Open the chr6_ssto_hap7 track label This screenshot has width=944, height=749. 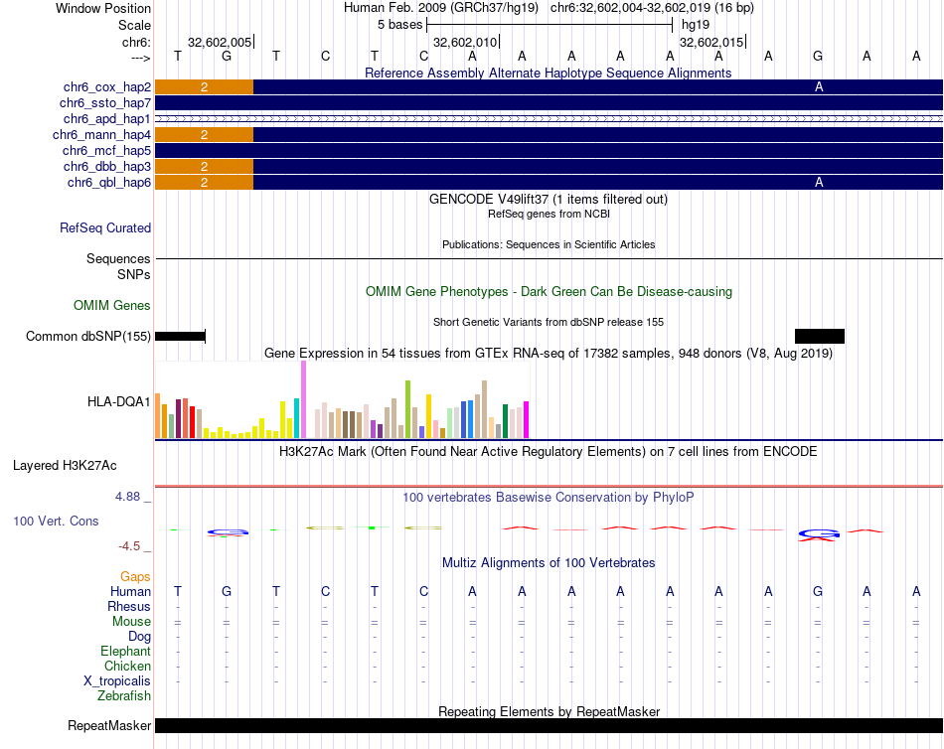click(105, 103)
